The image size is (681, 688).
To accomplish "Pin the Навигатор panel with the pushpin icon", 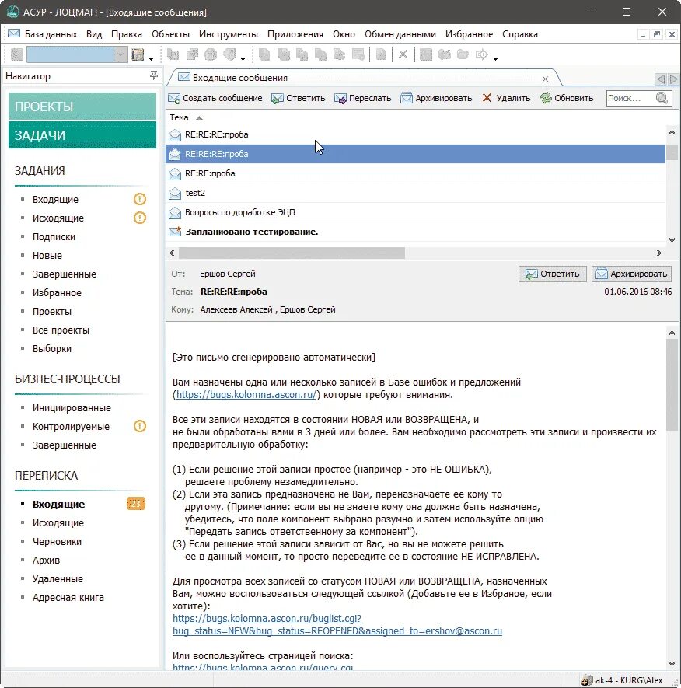I will tap(154, 75).
